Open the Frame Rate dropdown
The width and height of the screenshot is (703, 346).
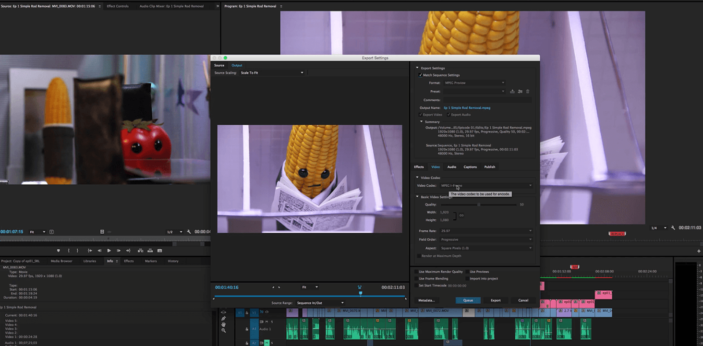[486, 231]
